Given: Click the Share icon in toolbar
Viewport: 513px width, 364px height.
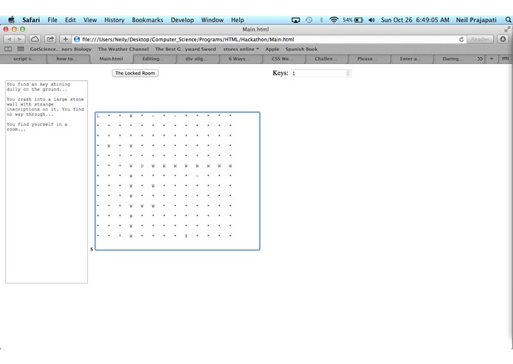Looking at the screenshot, I should point(50,39).
